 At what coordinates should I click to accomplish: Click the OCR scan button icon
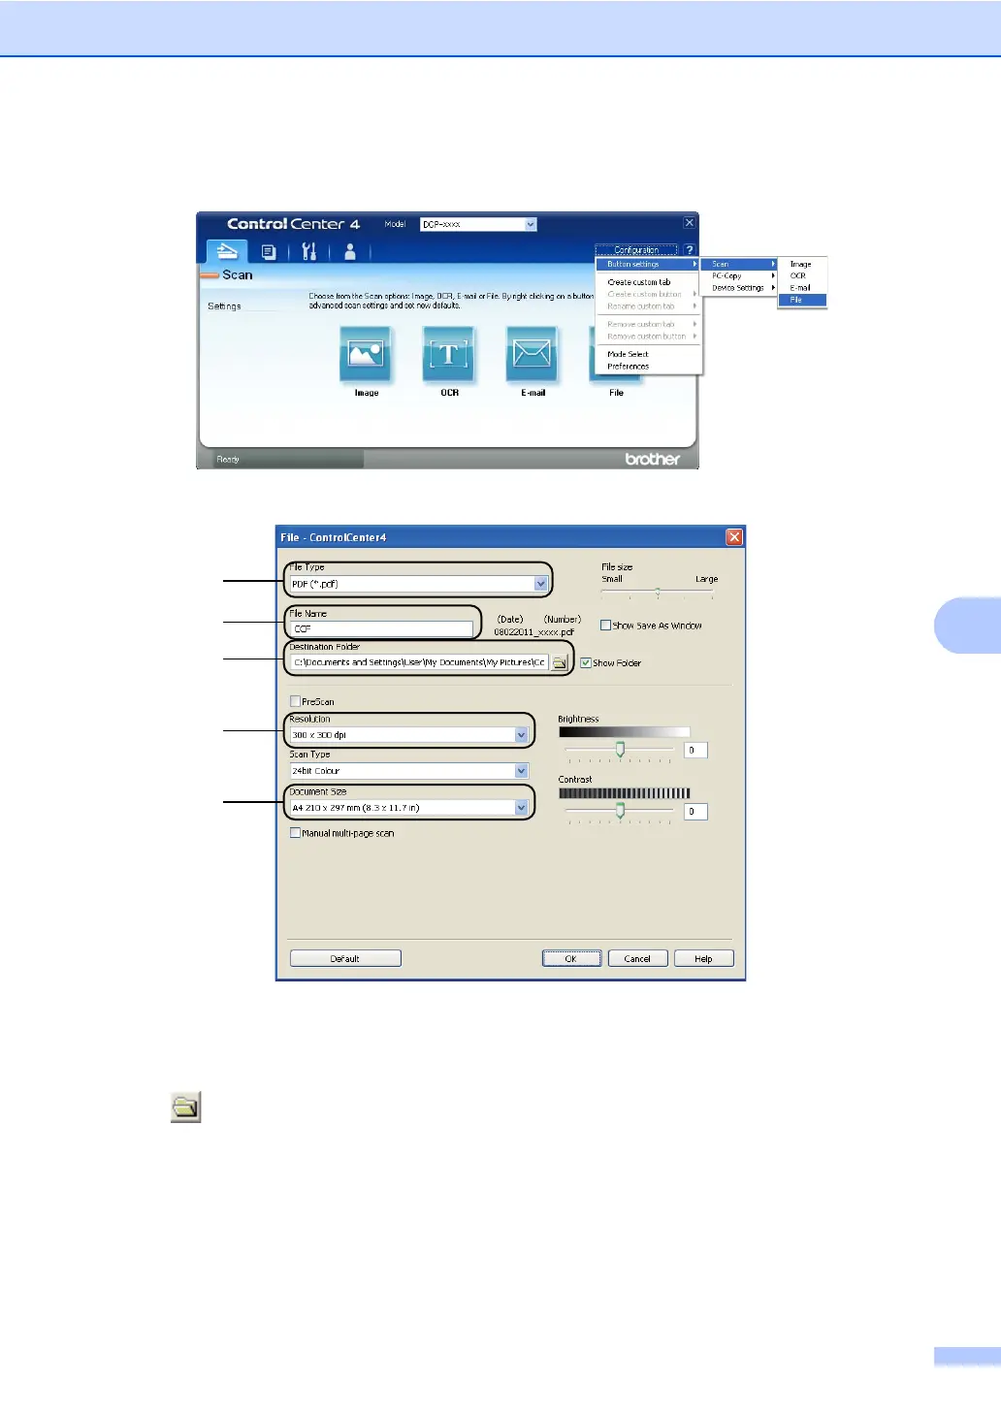pos(449,354)
